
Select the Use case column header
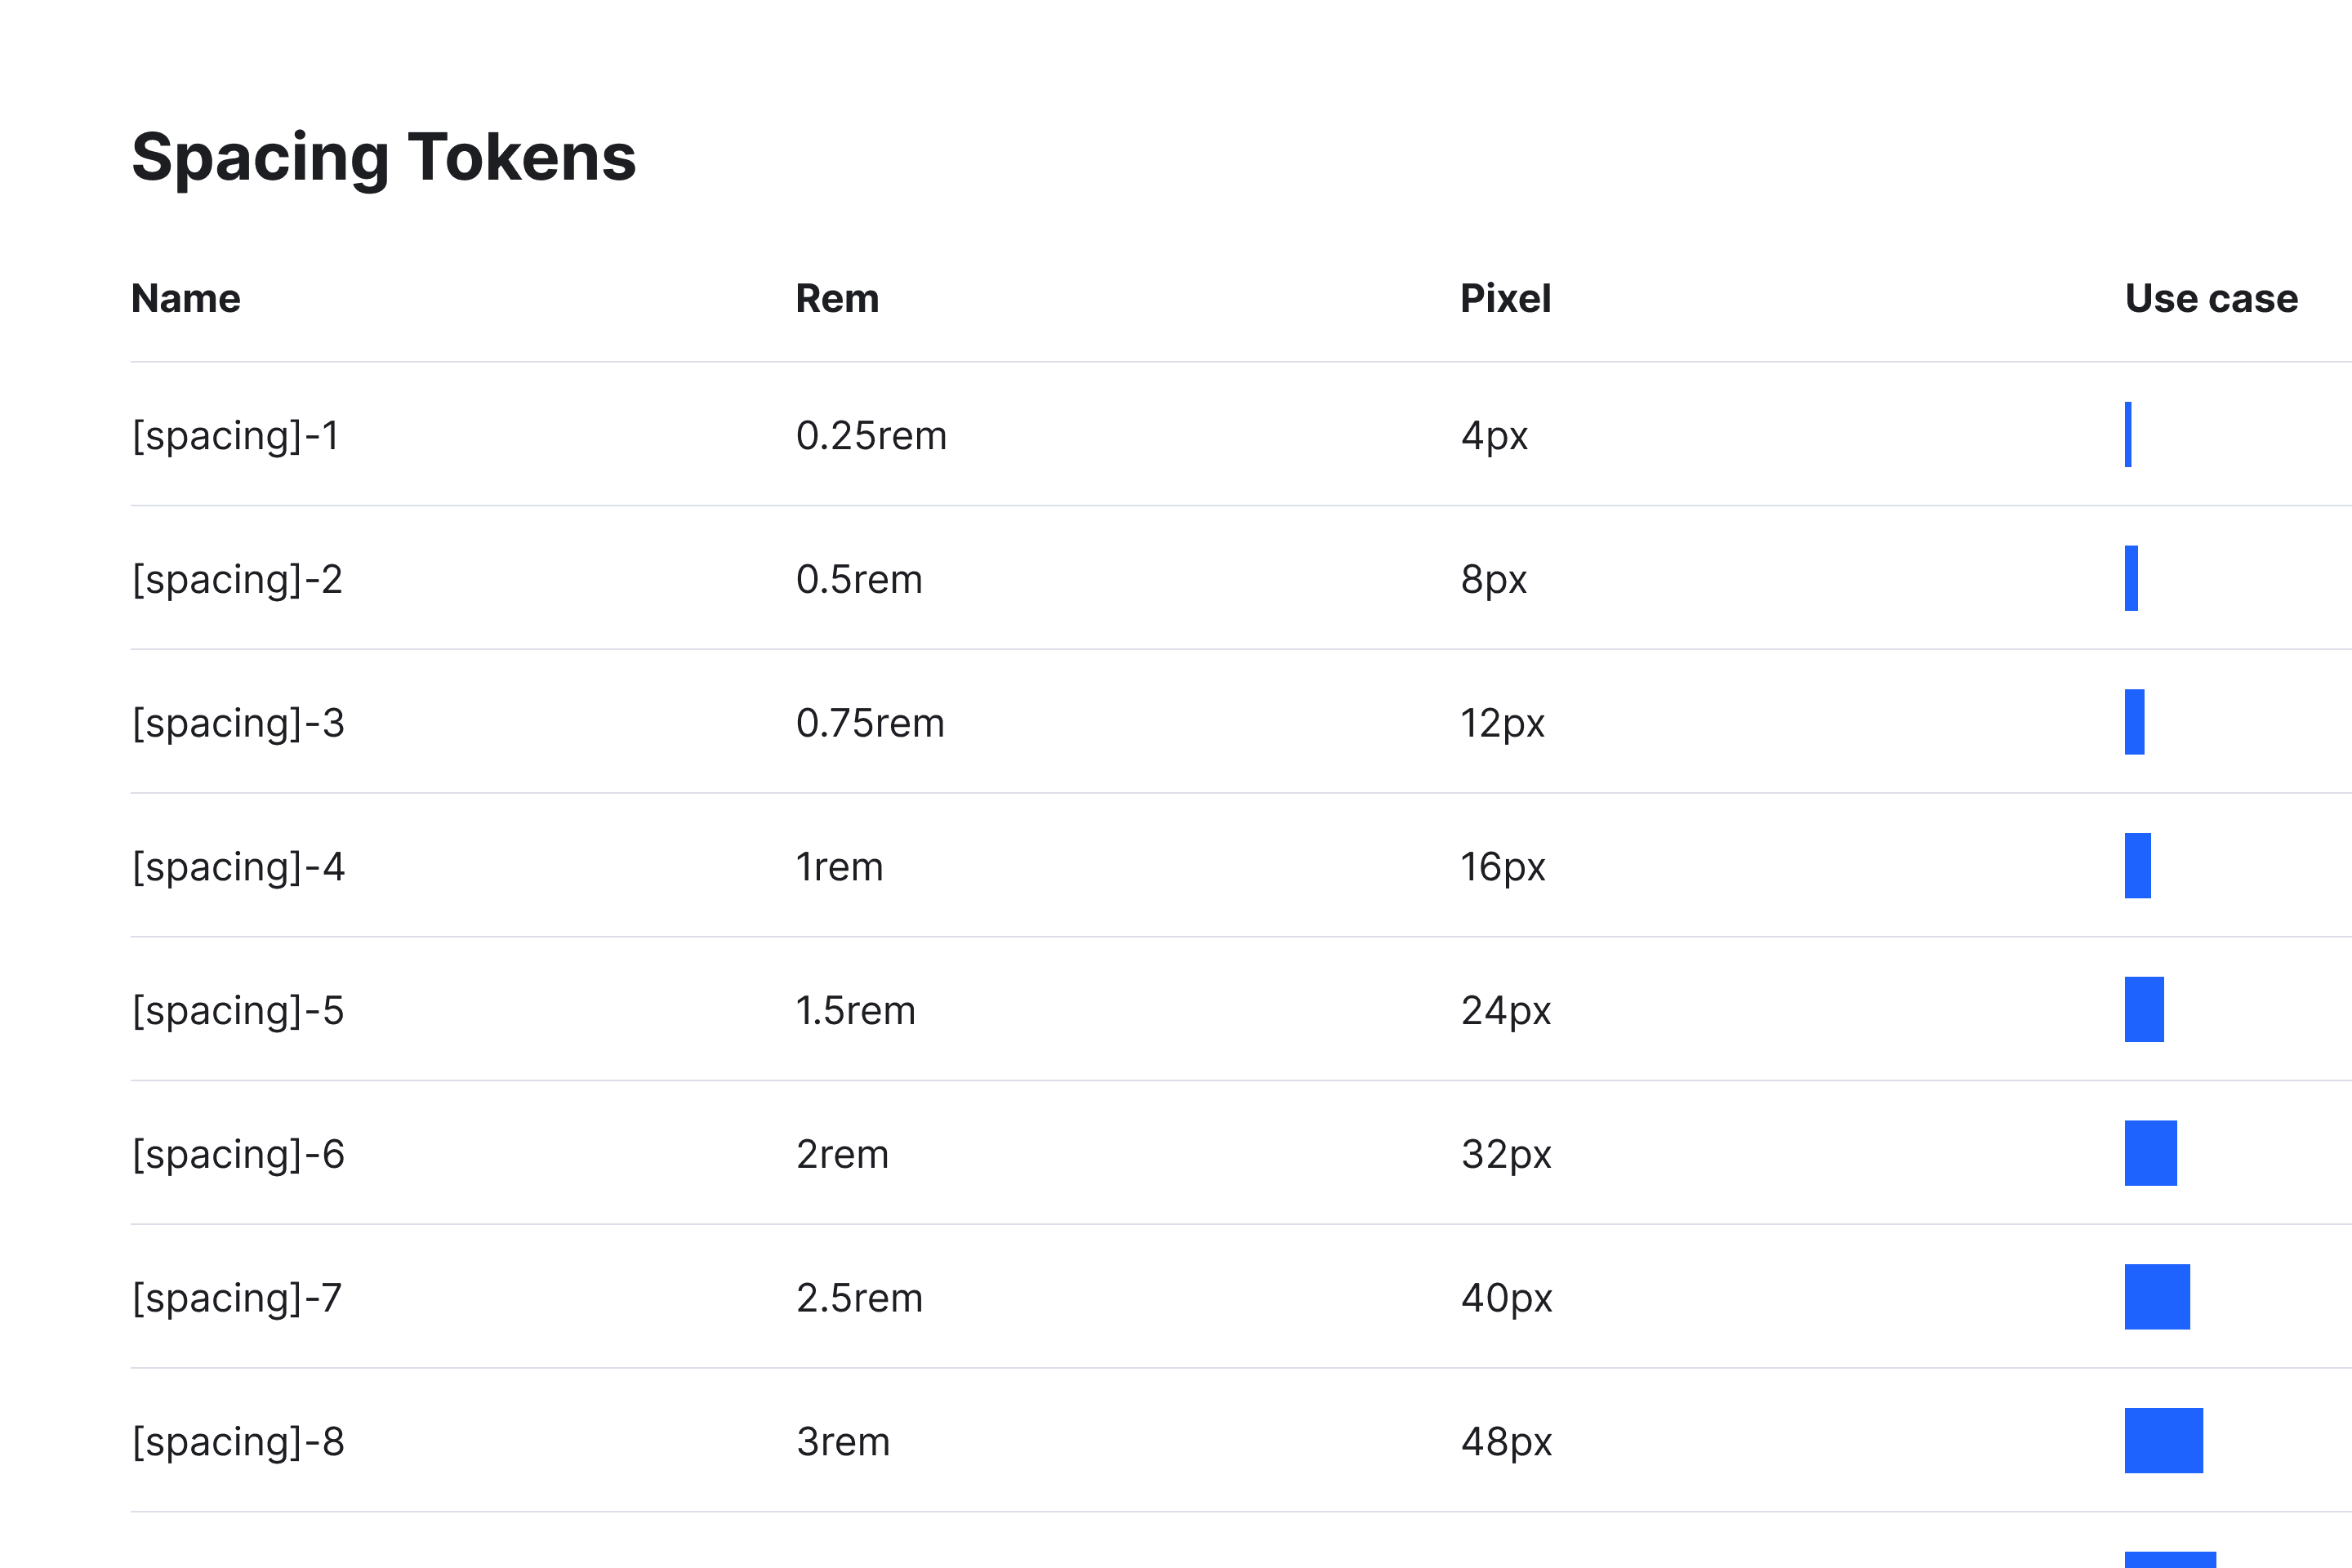click(x=2211, y=299)
